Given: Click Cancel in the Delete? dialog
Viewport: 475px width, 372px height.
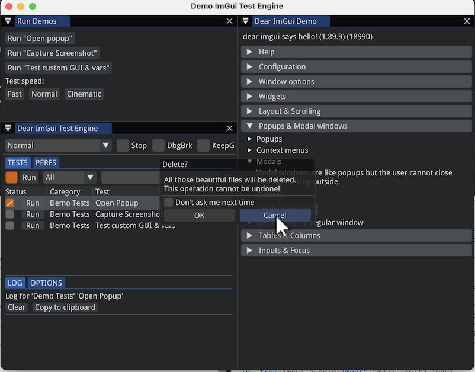Looking at the screenshot, I should (x=274, y=215).
